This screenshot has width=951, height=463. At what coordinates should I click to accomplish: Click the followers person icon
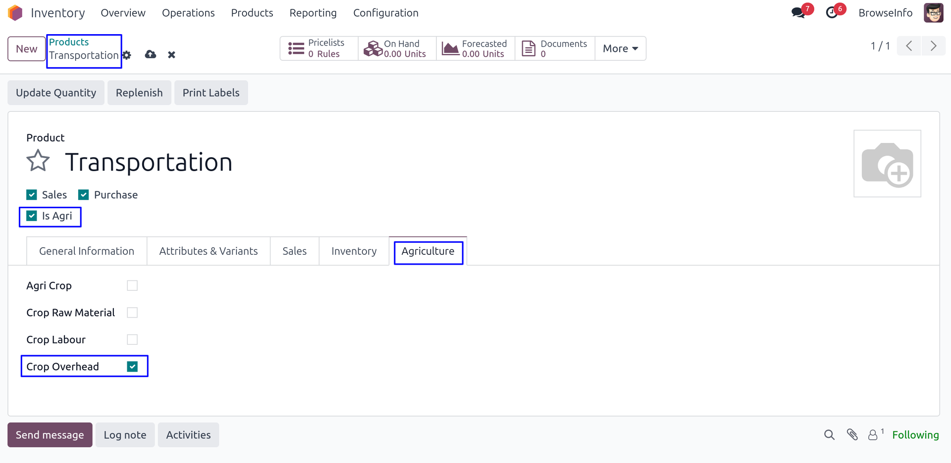(873, 435)
